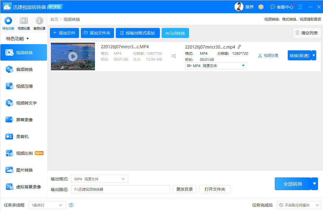Click the VIP diamond icon in title bar
Image resolution: width=323 pixels, height=211 pixels.
click(x=261, y=6)
